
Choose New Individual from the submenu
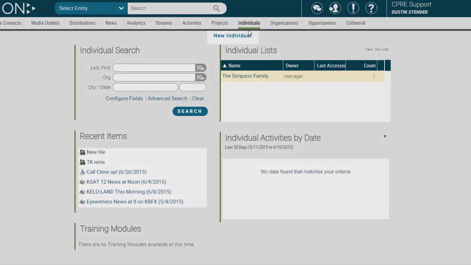coord(233,36)
